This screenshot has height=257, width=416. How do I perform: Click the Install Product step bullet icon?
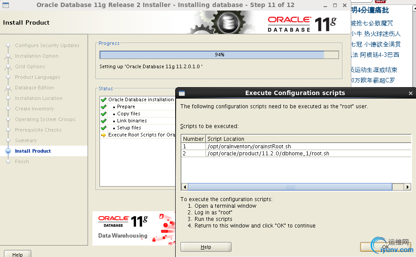8,151
